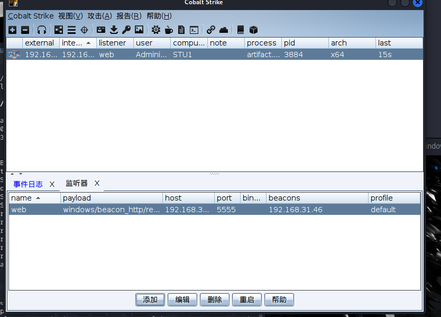
Task: Sort sessions by pid column
Action: (305, 43)
